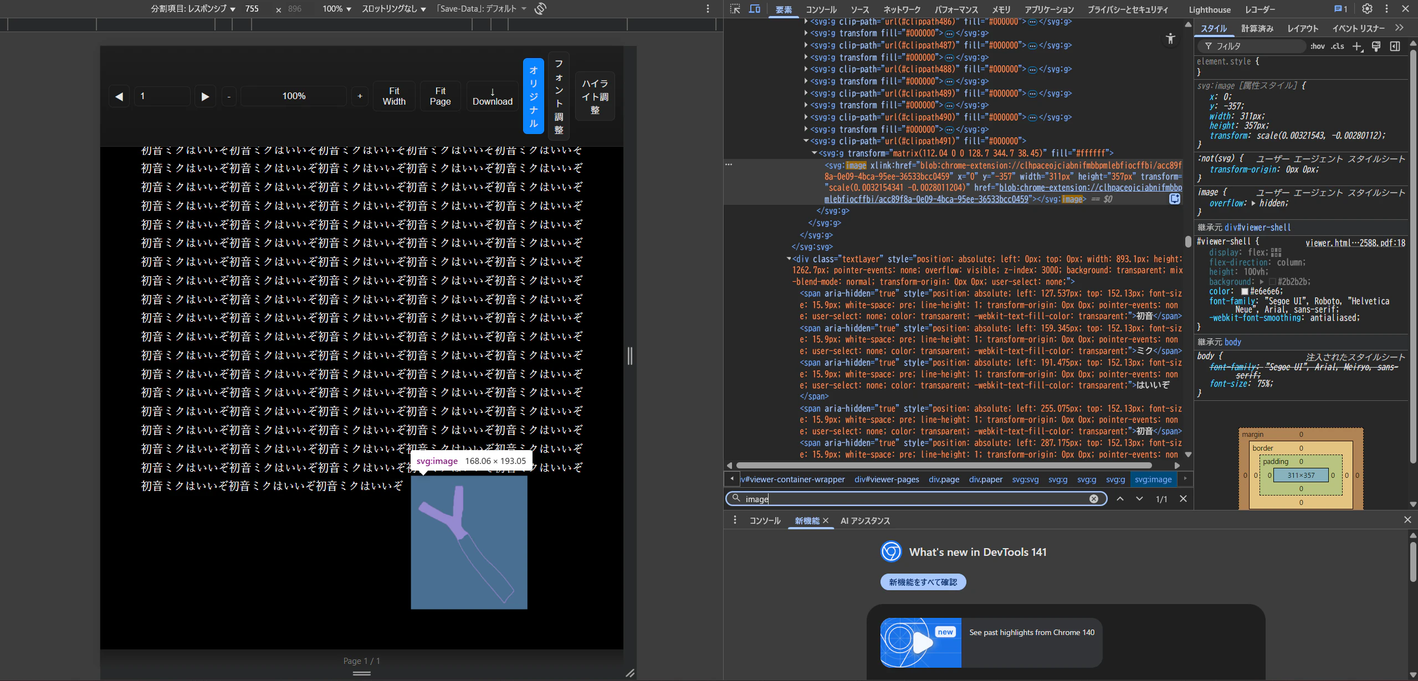Switch to AI アシスタンス drawer tab

(865, 521)
